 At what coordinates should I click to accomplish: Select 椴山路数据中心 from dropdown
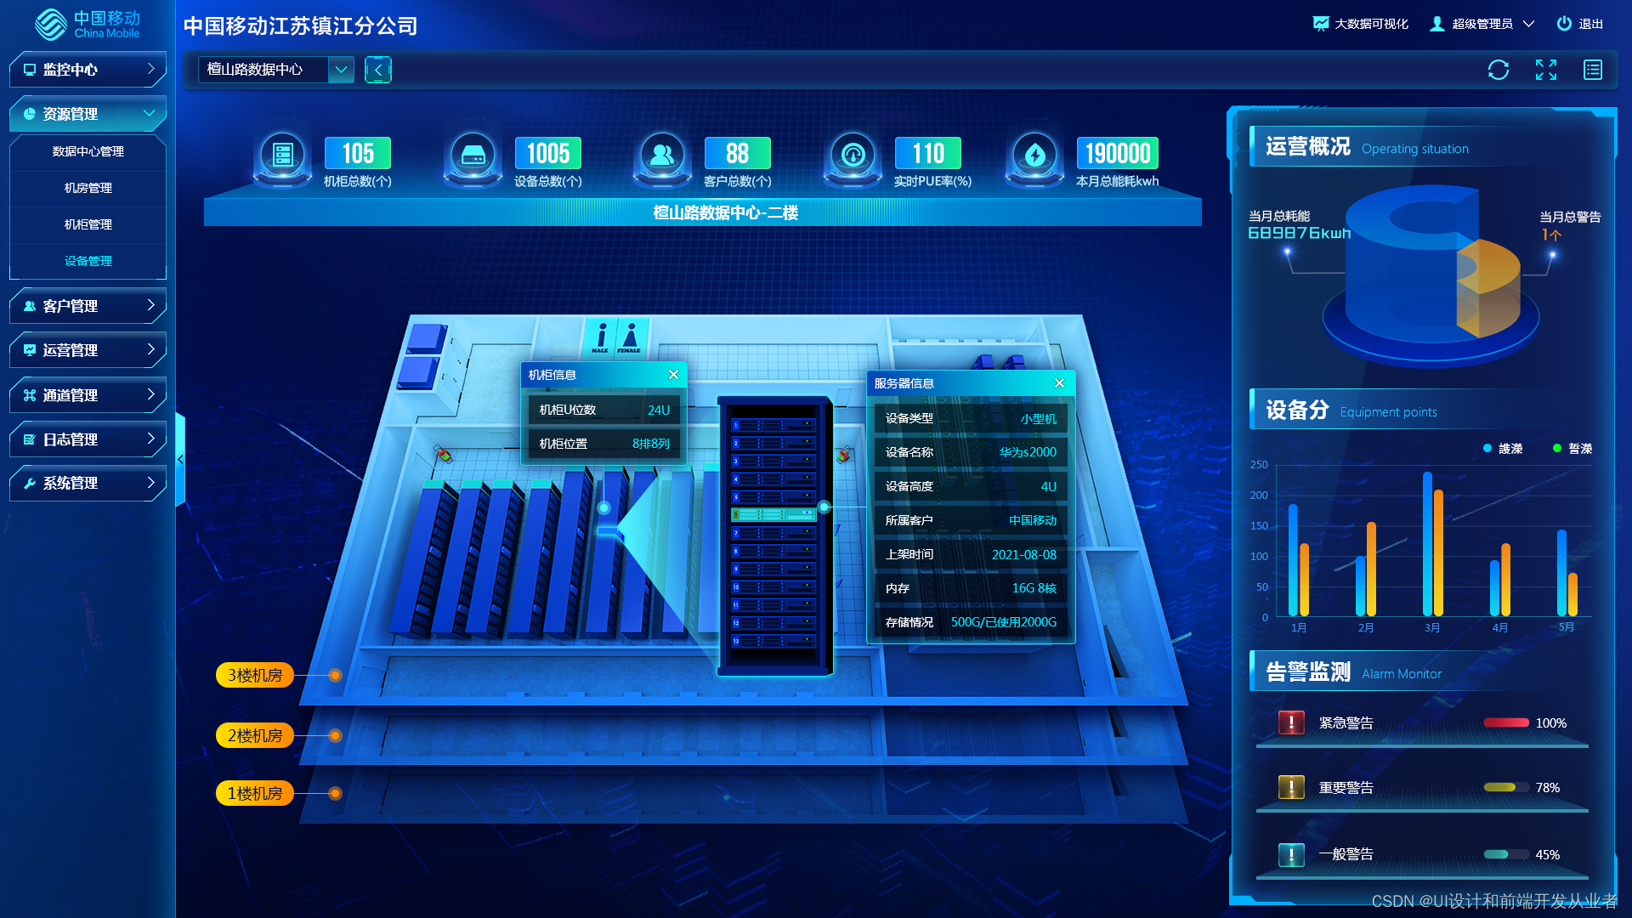click(x=342, y=70)
